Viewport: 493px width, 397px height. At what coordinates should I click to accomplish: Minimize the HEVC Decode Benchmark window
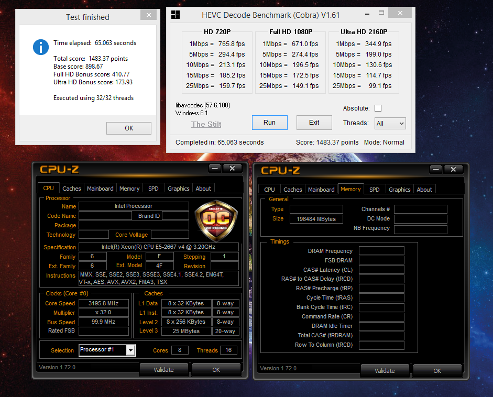367,14
